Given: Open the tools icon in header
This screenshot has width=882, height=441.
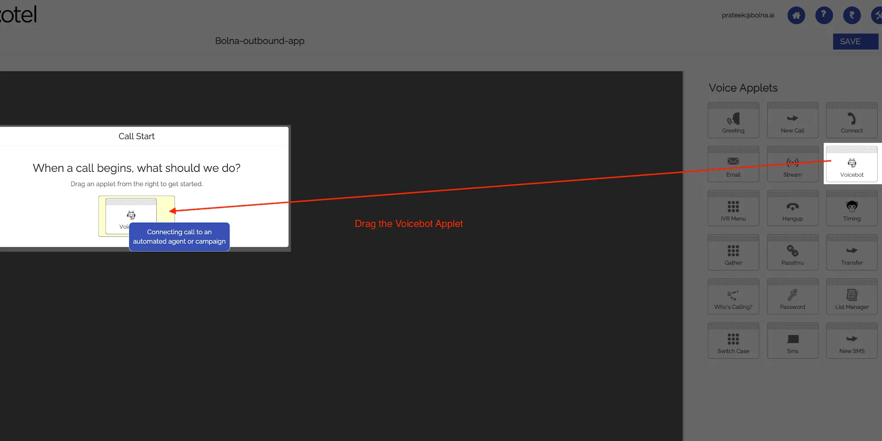Looking at the screenshot, I should [x=877, y=16].
